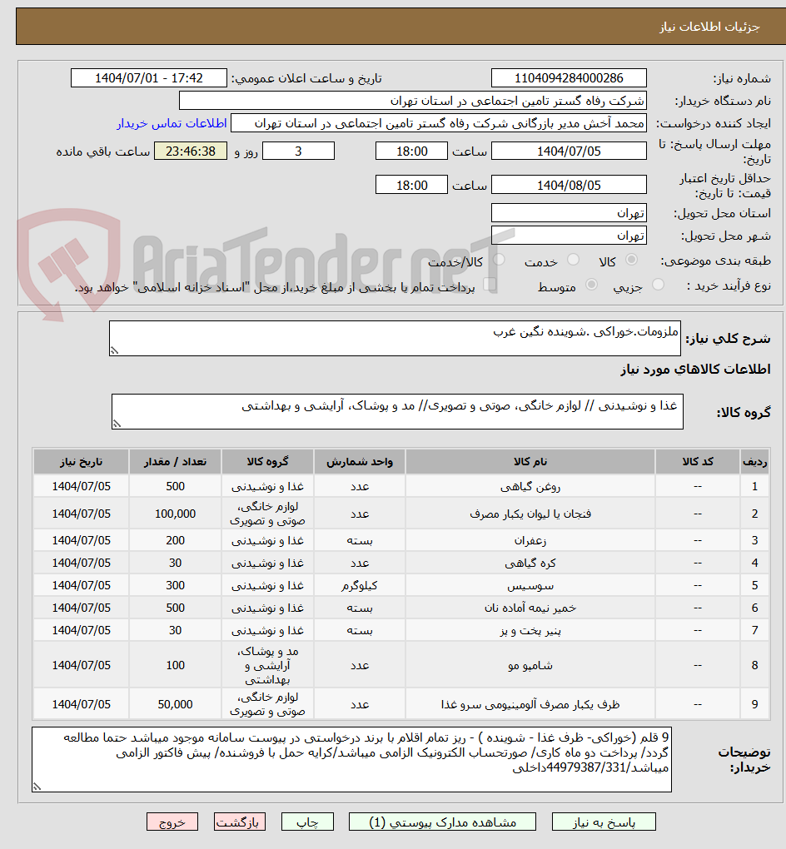The image size is (786, 849).
Task: Click the تعداد / مقدار column header
Action: pos(175,462)
